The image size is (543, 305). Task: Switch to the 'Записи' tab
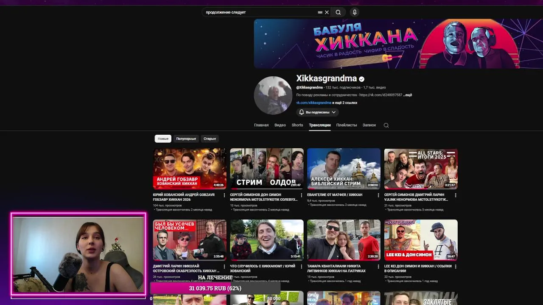tap(369, 125)
